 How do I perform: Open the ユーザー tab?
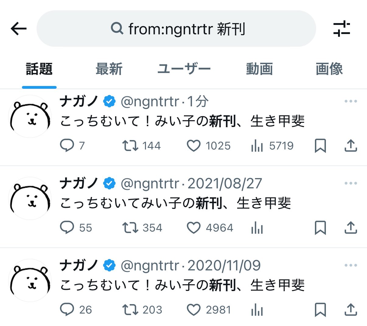(184, 69)
